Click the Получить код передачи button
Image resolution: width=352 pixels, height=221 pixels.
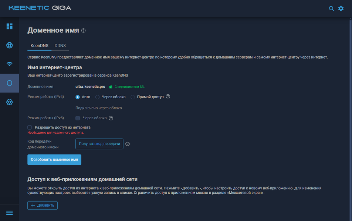99,144
